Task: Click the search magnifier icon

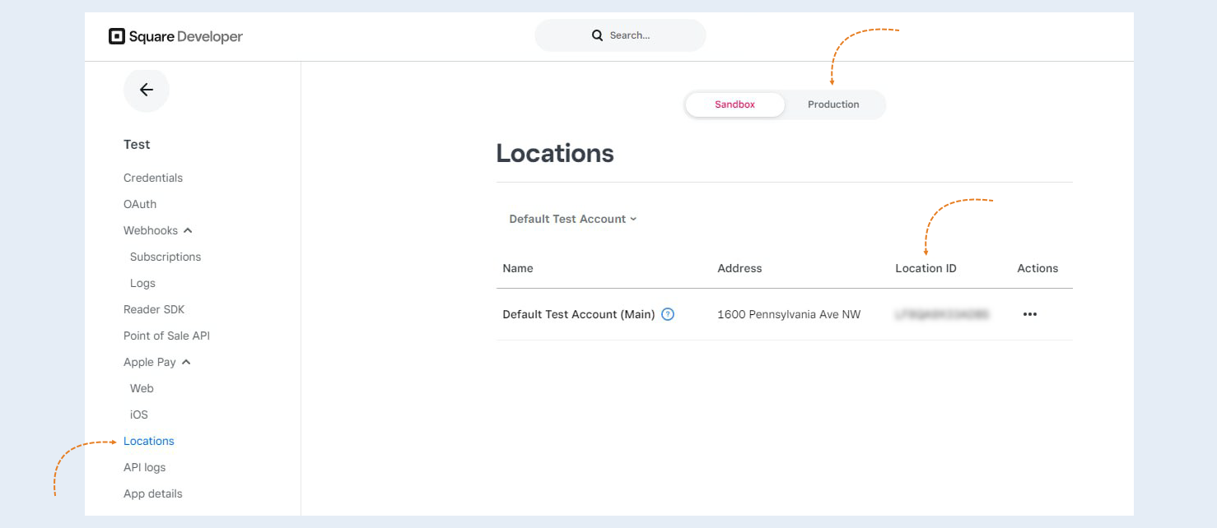Action: [x=598, y=35]
